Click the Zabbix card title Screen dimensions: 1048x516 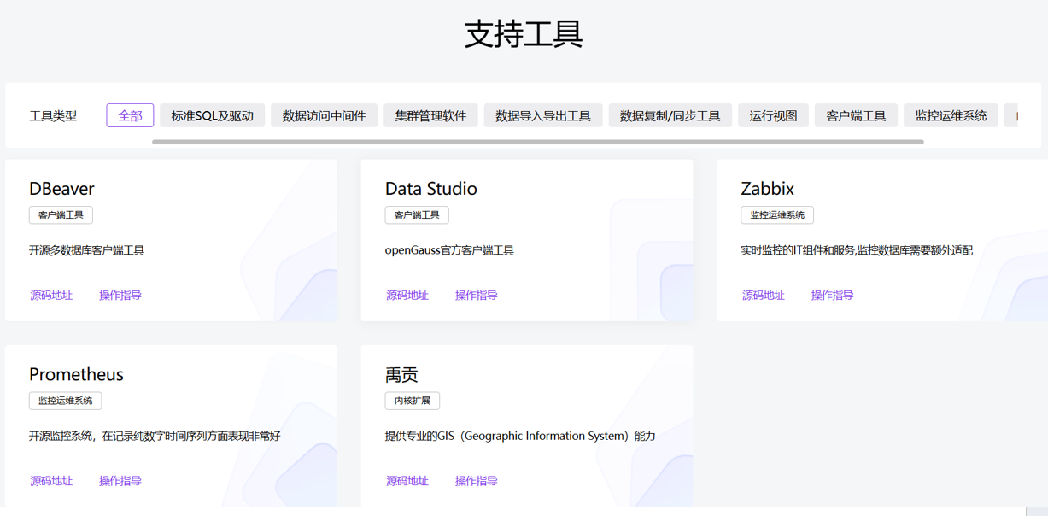pyautogui.click(x=768, y=189)
